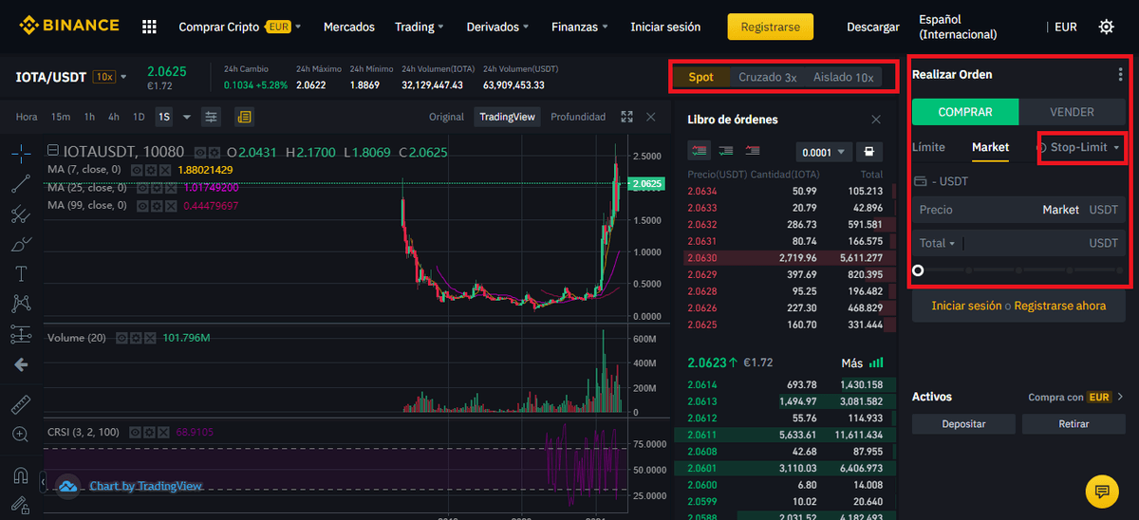
Task: Select the Límite order tab
Action: pos(928,147)
